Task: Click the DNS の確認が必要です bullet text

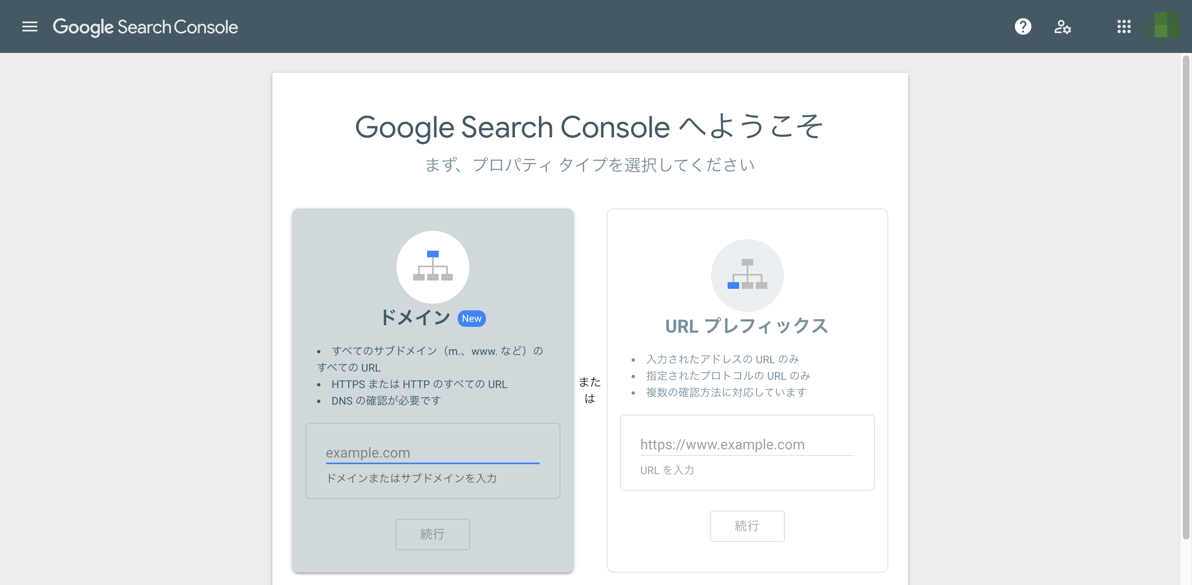Action: (x=386, y=400)
